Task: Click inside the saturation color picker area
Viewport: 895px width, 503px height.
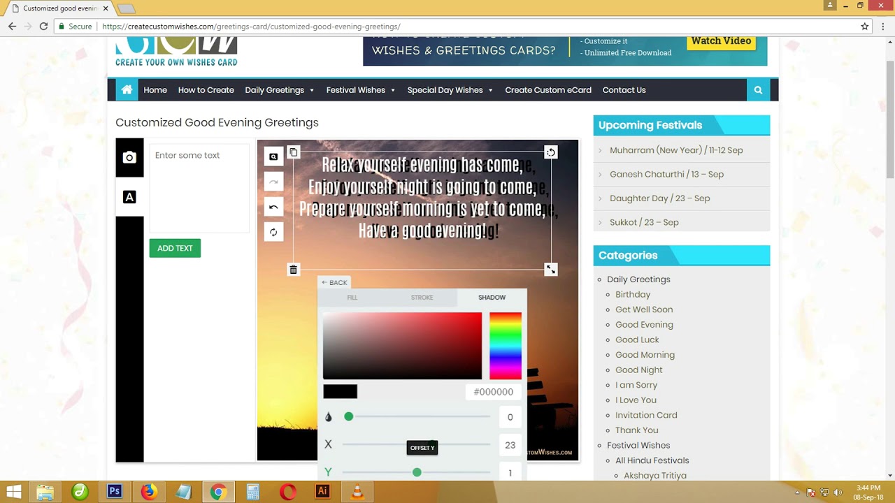Action: tap(402, 346)
